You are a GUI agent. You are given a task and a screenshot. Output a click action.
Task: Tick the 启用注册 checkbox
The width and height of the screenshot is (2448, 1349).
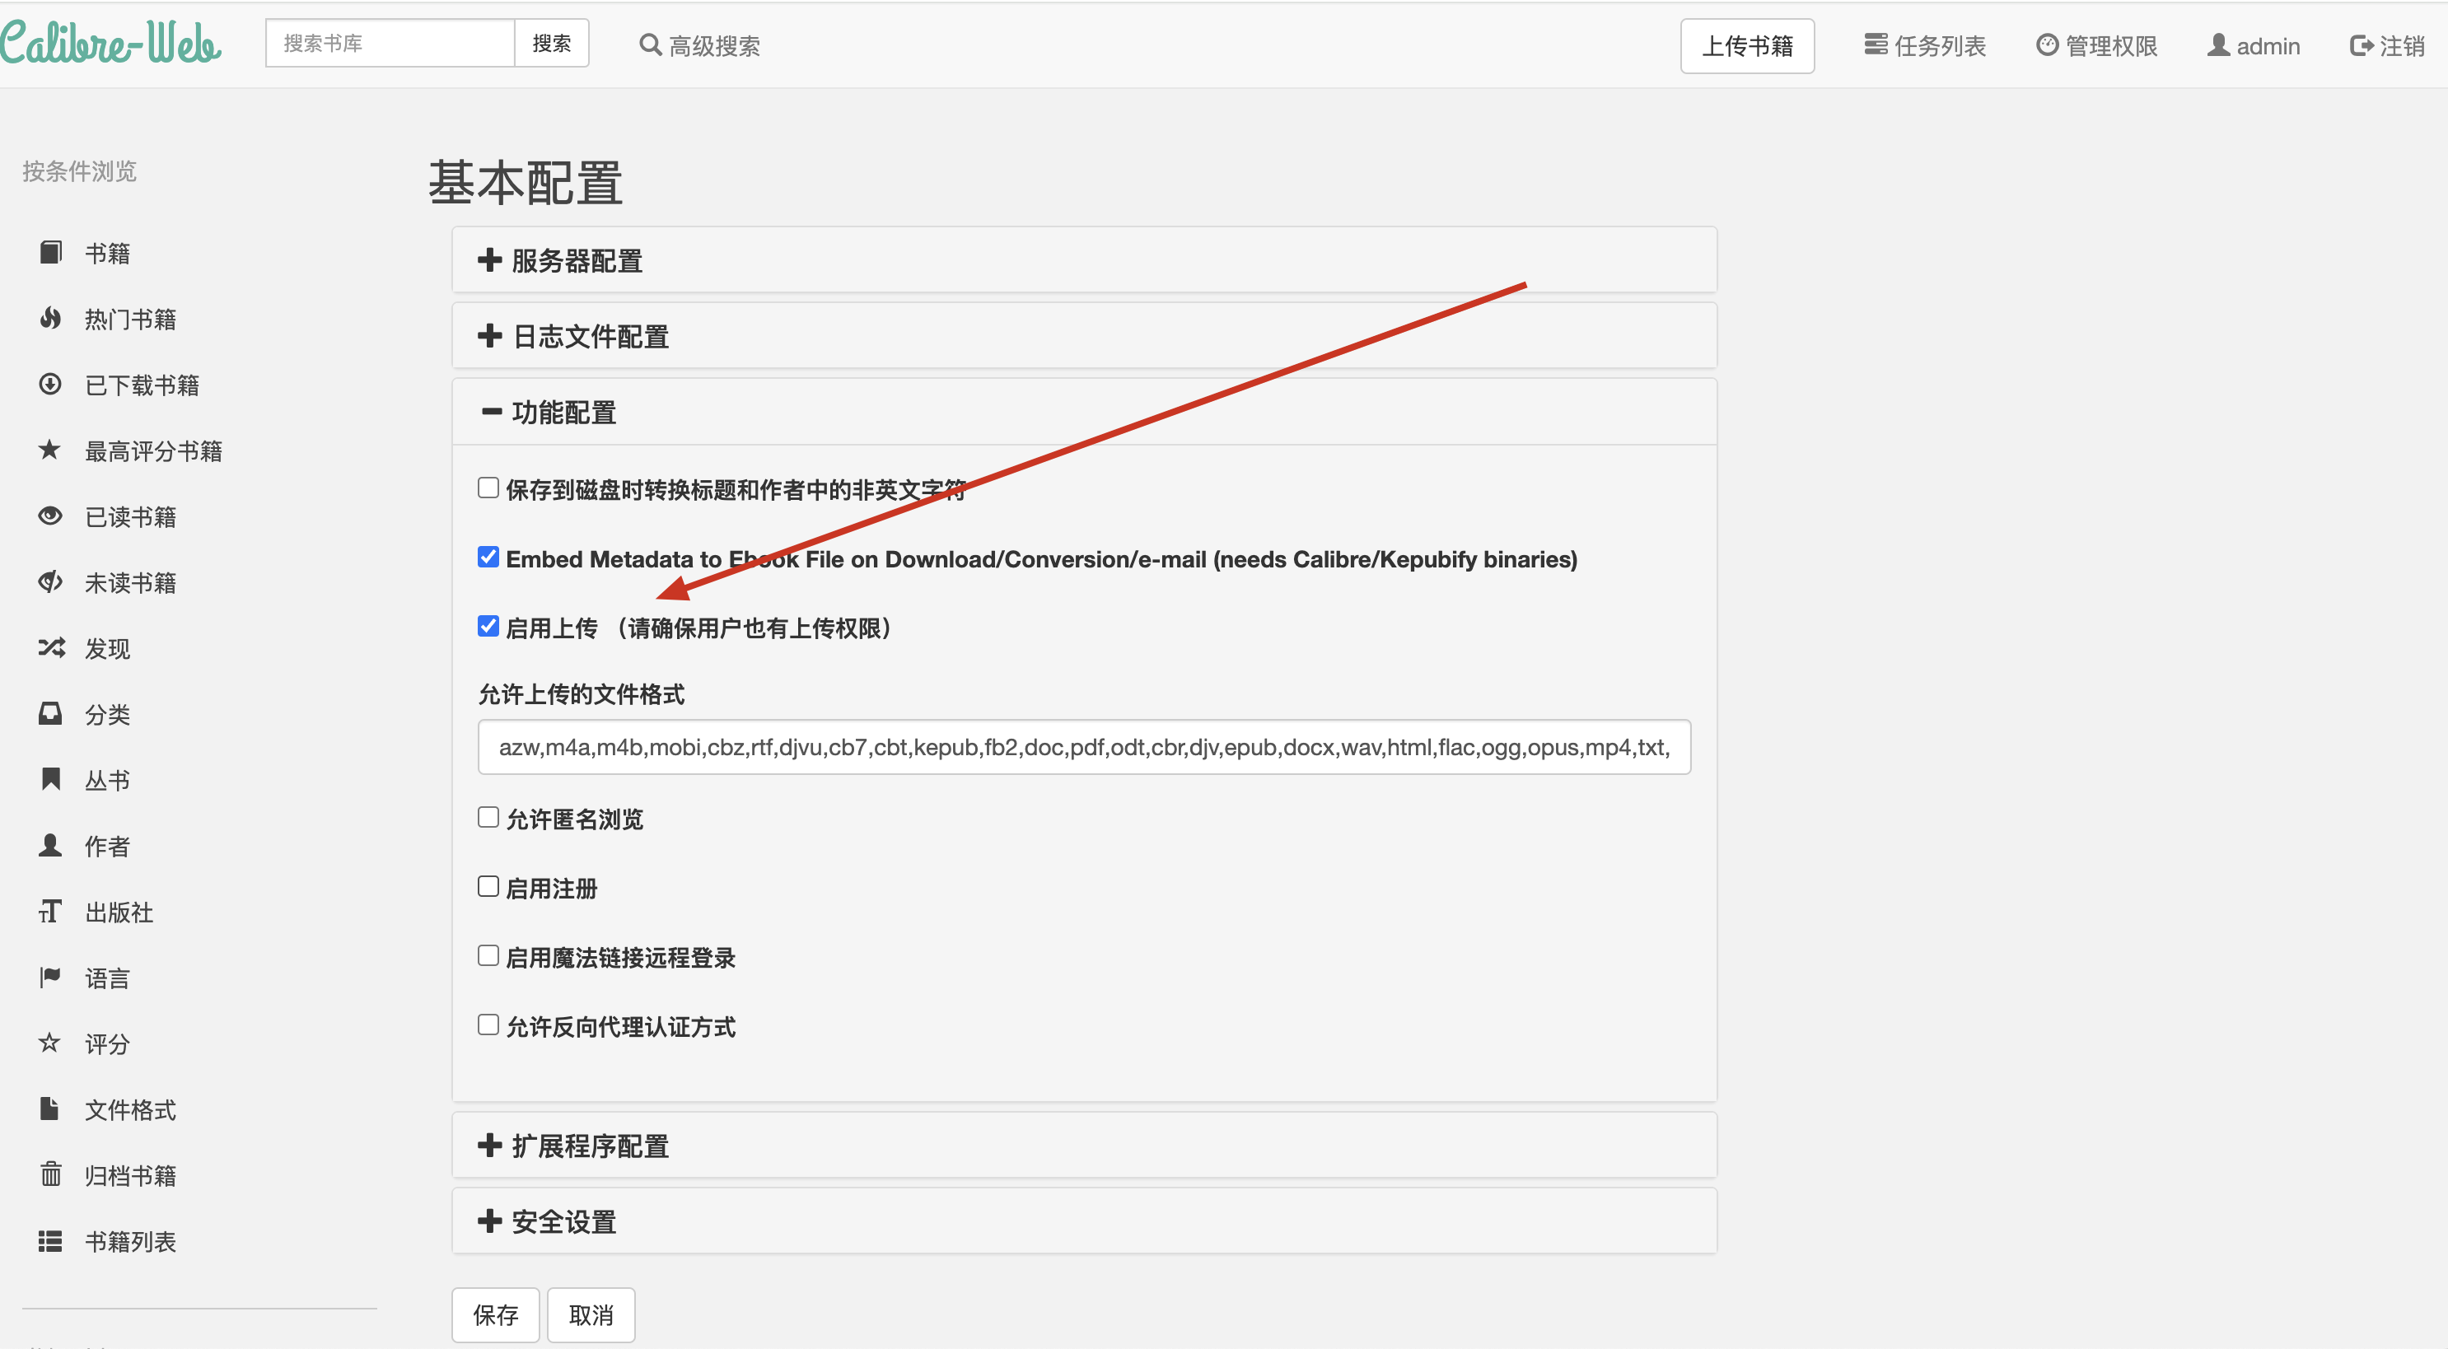[x=488, y=886]
